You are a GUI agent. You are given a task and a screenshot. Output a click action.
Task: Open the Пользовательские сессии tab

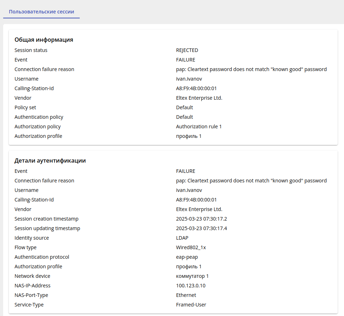(41, 12)
